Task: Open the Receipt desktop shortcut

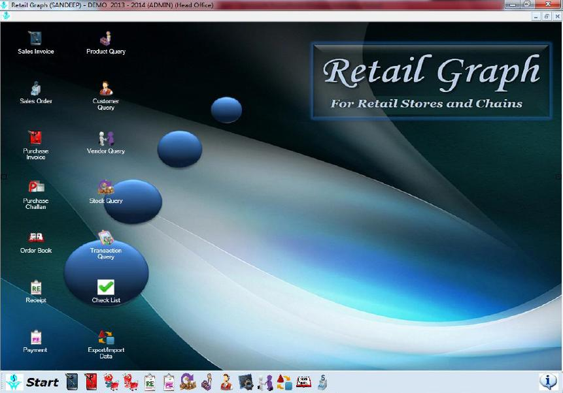Action: (x=35, y=292)
